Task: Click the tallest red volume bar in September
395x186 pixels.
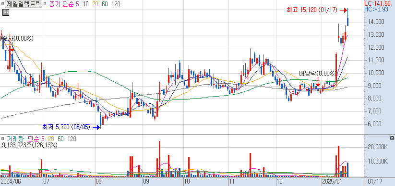Action: (x=159, y=159)
